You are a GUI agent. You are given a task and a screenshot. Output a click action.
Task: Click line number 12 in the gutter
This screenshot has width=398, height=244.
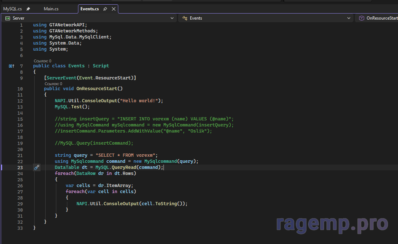[x=20, y=101]
